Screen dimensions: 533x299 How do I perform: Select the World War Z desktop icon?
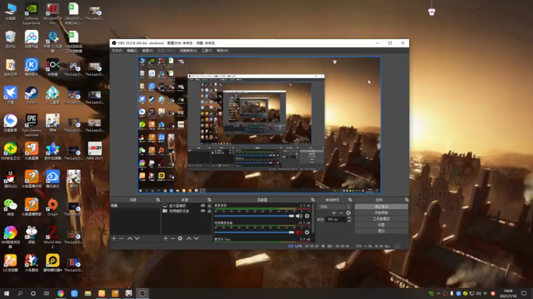coord(53,237)
